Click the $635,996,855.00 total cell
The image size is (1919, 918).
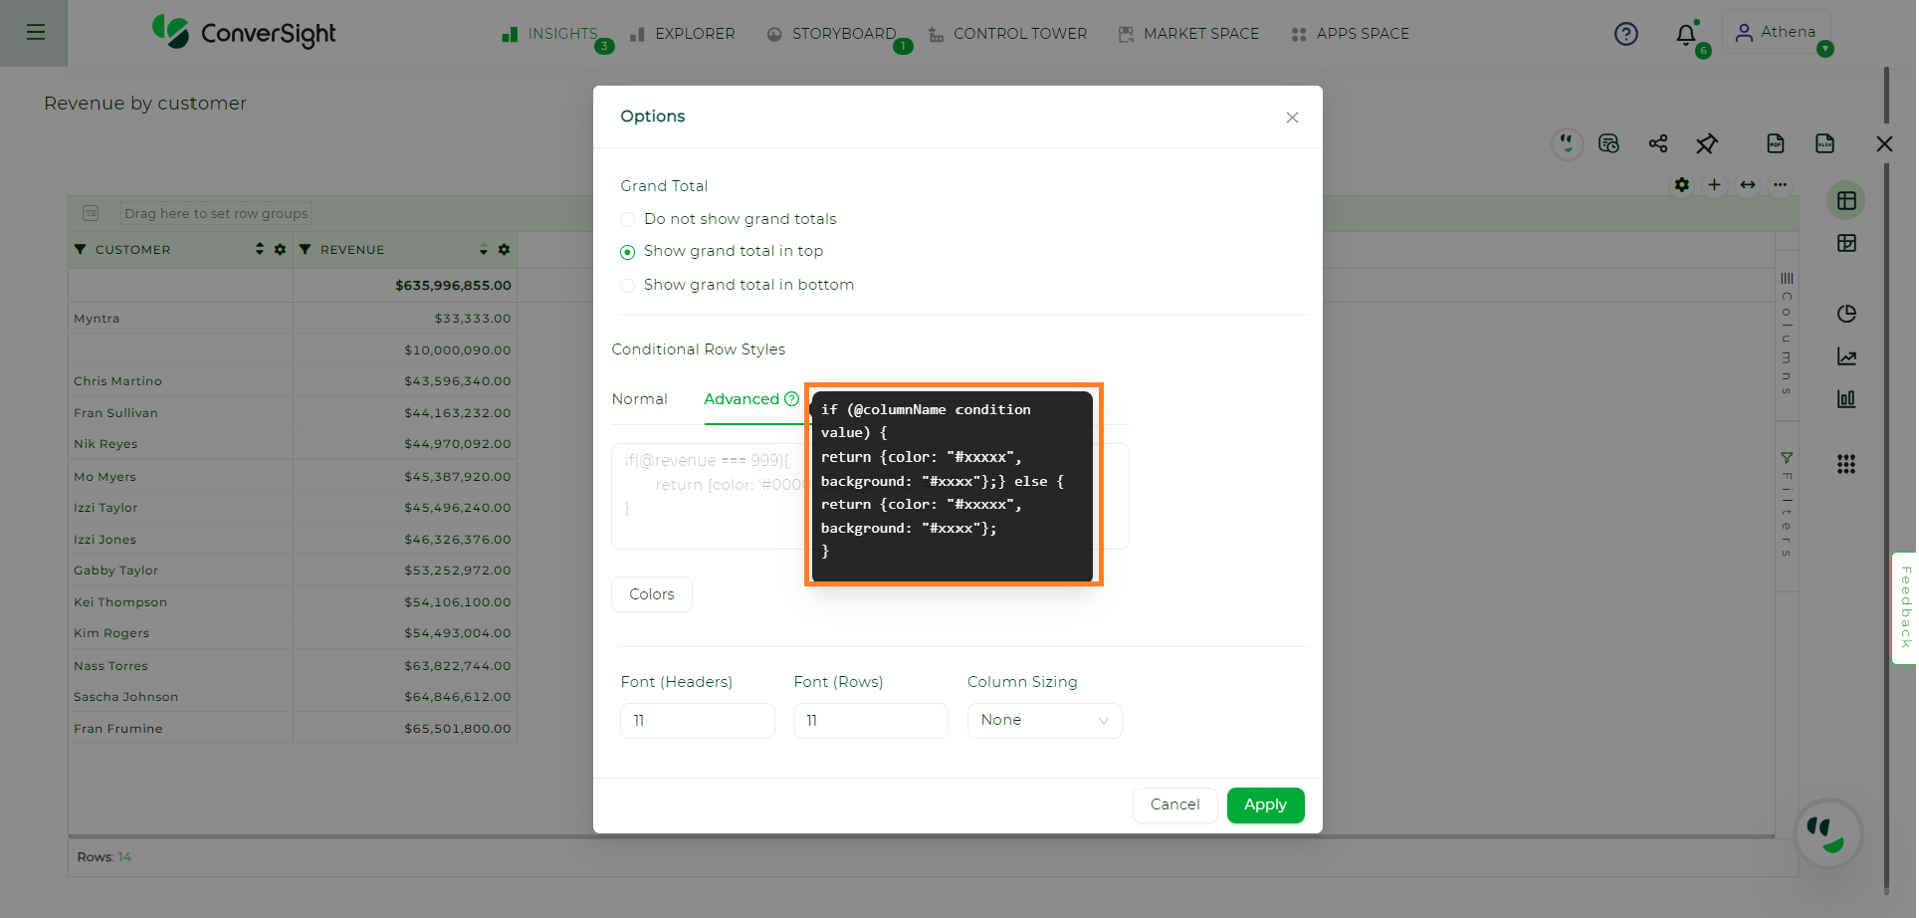coord(405,286)
